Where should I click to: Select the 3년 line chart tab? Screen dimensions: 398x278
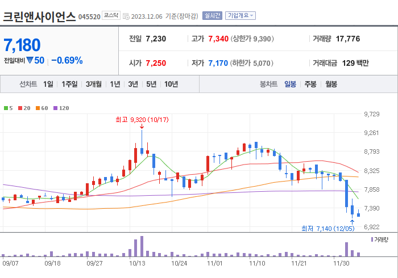point(133,84)
